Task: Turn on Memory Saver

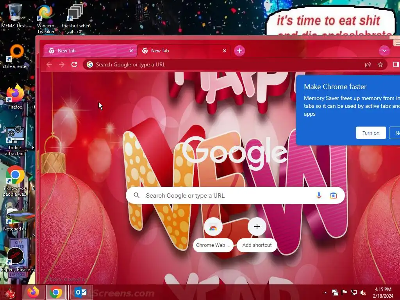Action: click(371, 133)
